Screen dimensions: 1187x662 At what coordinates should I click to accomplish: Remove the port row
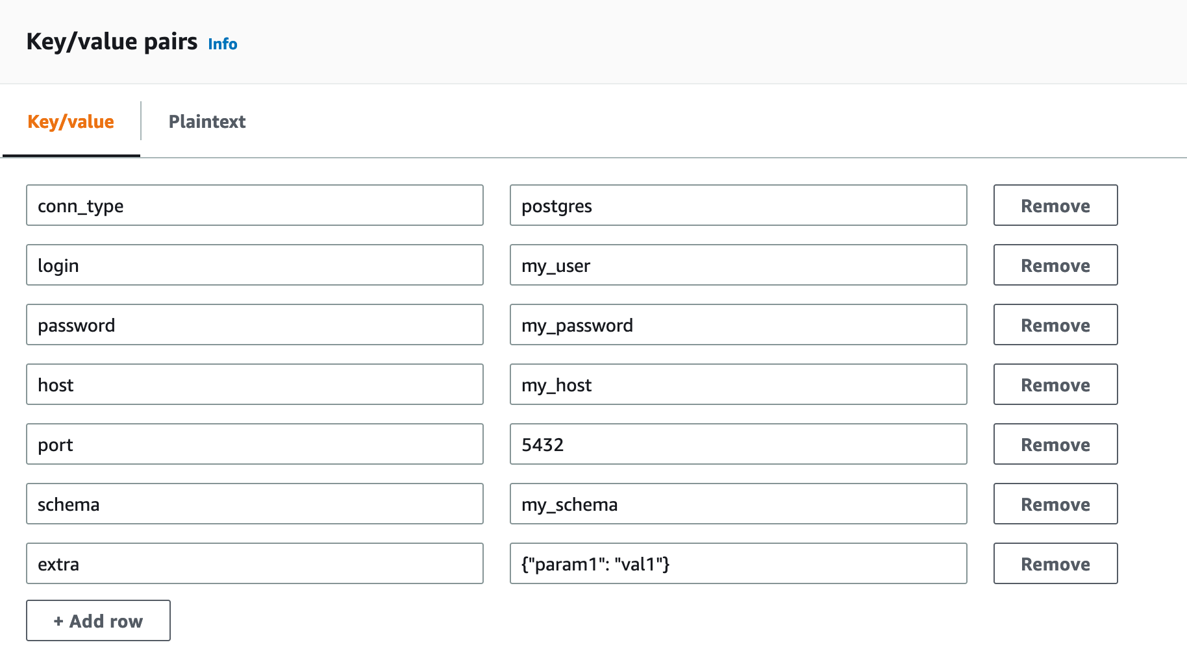1055,444
